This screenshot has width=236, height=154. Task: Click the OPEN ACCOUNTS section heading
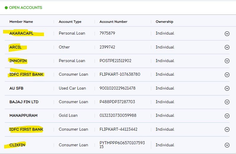click(25, 8)
